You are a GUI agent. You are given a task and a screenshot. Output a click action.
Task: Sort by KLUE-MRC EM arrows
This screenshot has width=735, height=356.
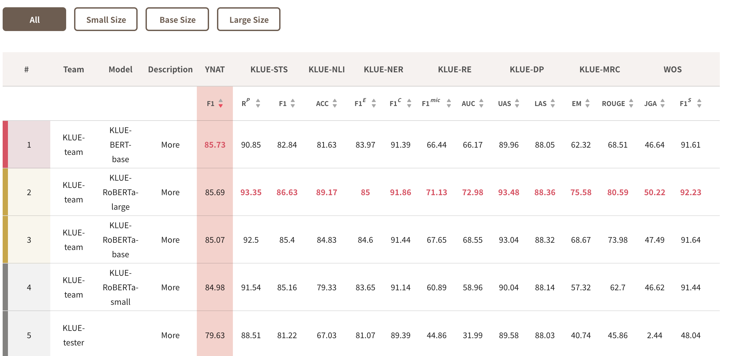click(x=587, y=103)
